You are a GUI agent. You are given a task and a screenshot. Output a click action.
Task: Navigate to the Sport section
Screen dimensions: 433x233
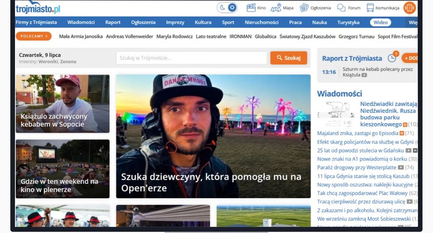(228, 22)
